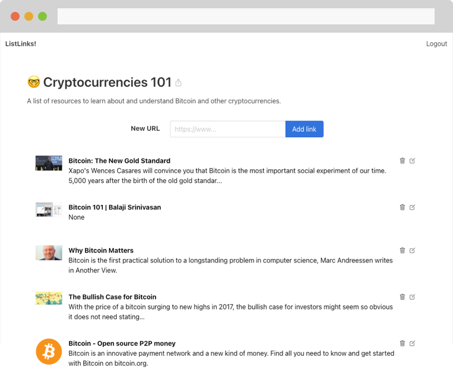The image size is (453, 389).
Task: Go to ListLinks! home page
Action: click(21, 44)
